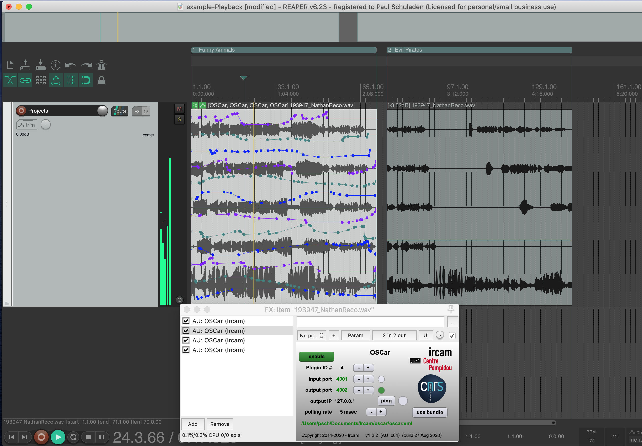Toggle the snap magnet icon
This screenshot has width=642, height=446.
pyautogui.click(x=86, y=80)
